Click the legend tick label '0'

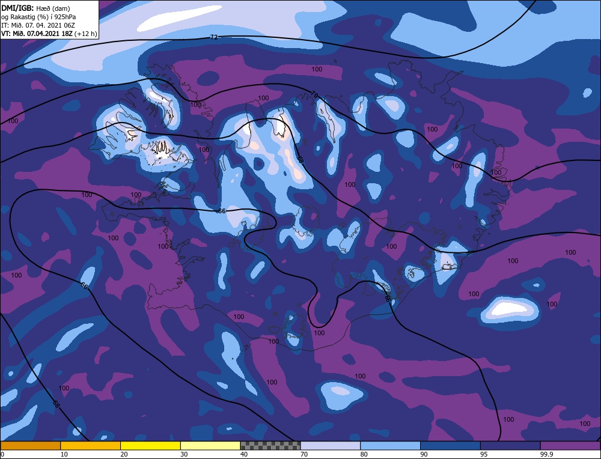pyautogui.click(x=2, y=454)
